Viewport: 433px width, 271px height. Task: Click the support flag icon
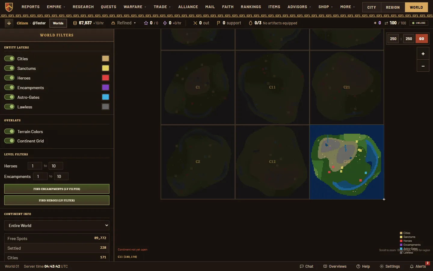(x=219, y=23)
